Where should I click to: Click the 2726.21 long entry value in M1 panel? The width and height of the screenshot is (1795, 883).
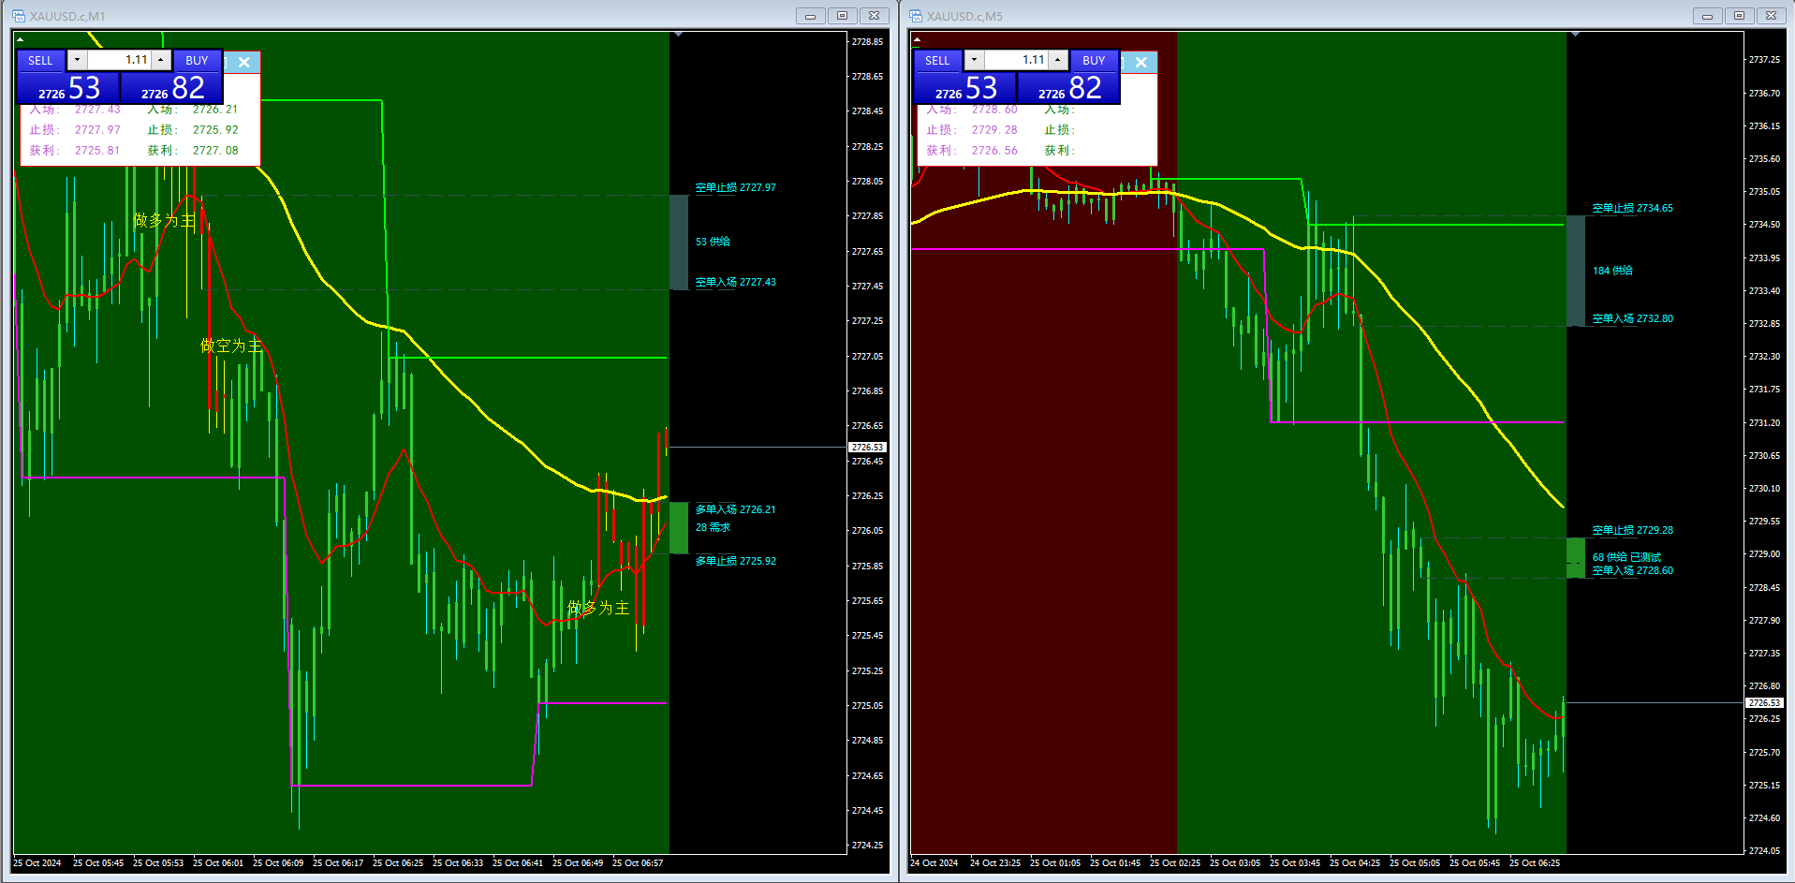coord(215,110)
